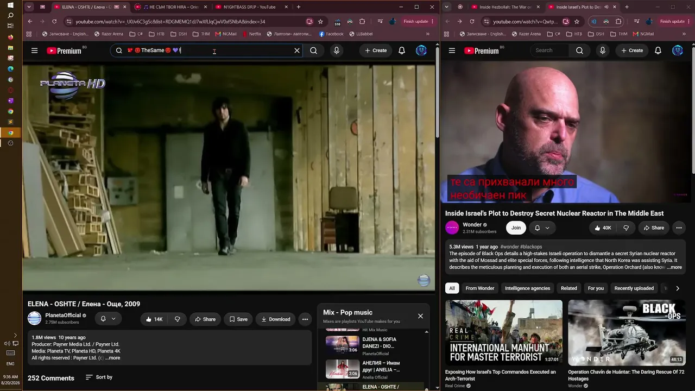Open Sort by menu for comments
The height and width of the screenshot is (391, 695).
point(99,377)
